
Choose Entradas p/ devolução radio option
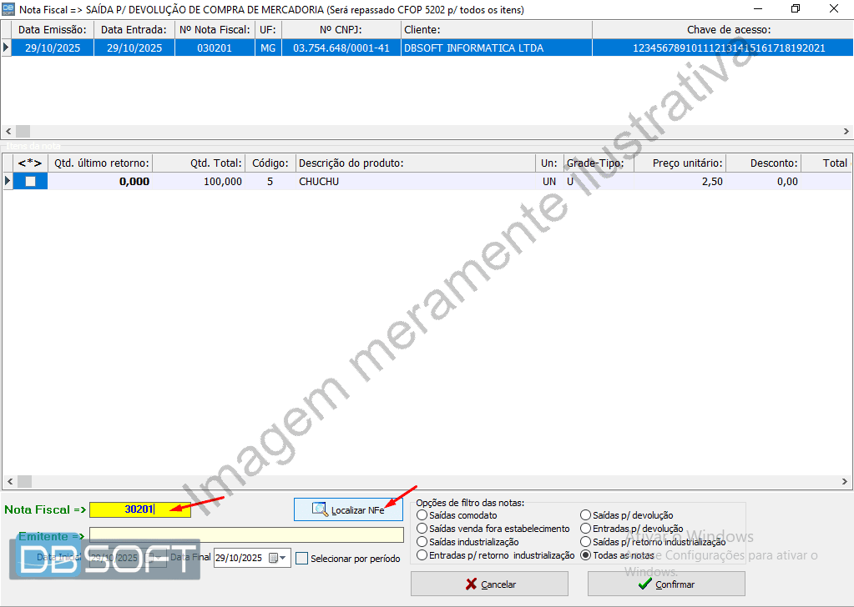[x=586, y=529]
